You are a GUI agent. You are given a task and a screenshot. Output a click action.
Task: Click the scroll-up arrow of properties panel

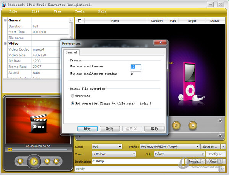(x=71, y=20)
